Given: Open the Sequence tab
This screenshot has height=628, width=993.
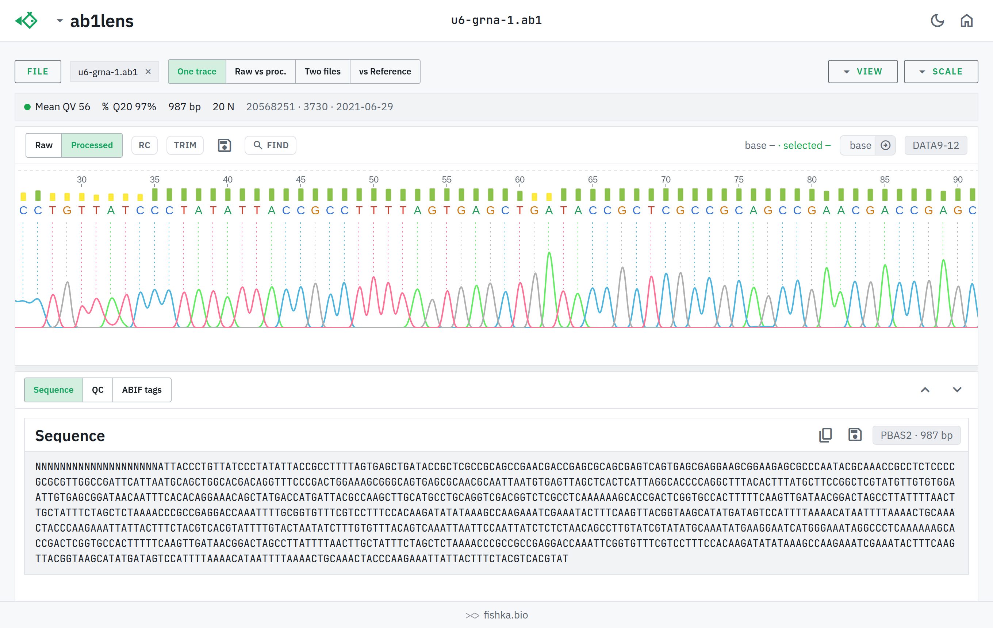Looking at the screenshot, I should coord(54,390).
